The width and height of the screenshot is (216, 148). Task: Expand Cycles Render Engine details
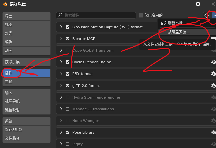61,62
